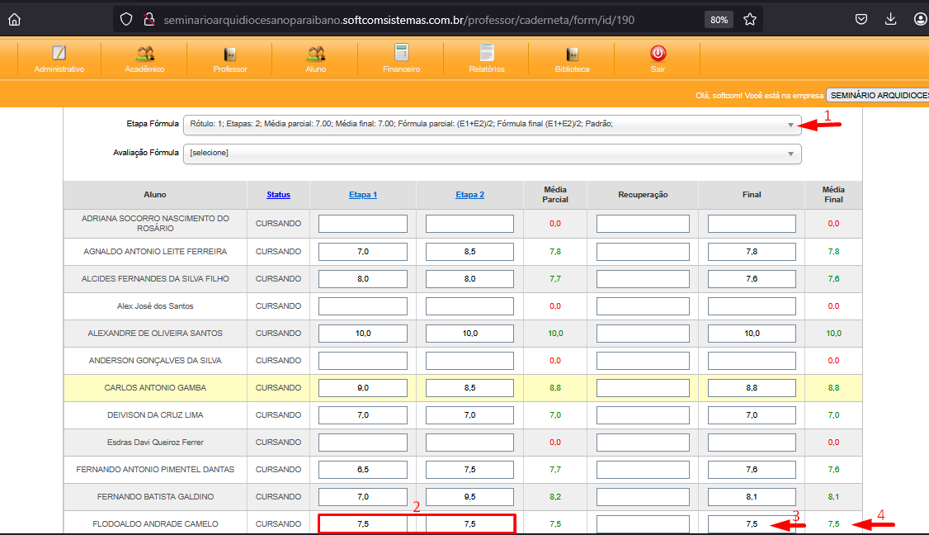Open the Biblioteca icon
929x535 pixels.
pos(572,54)
